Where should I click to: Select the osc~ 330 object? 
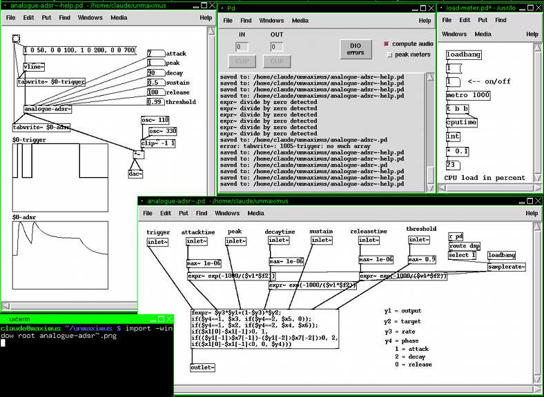point(163,131)
